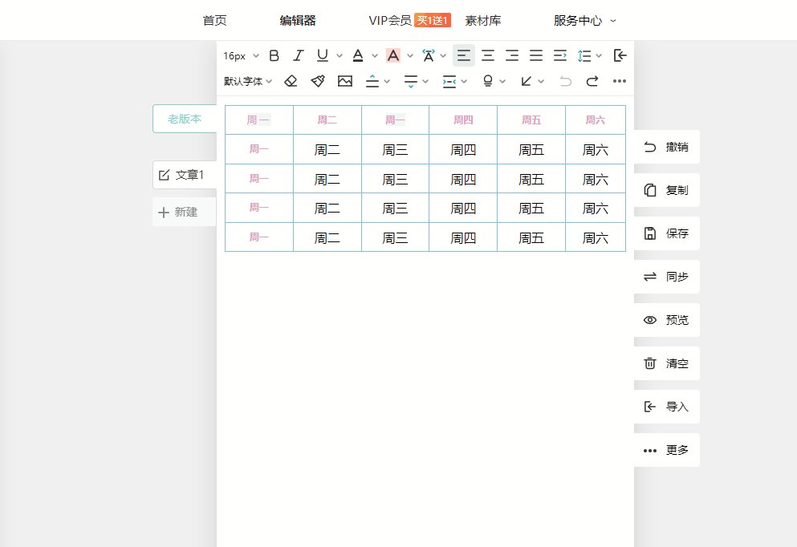This screenshot has height=547, width=797.
Task: Click 导入 in the right sidebar
Action: [667, 407]
